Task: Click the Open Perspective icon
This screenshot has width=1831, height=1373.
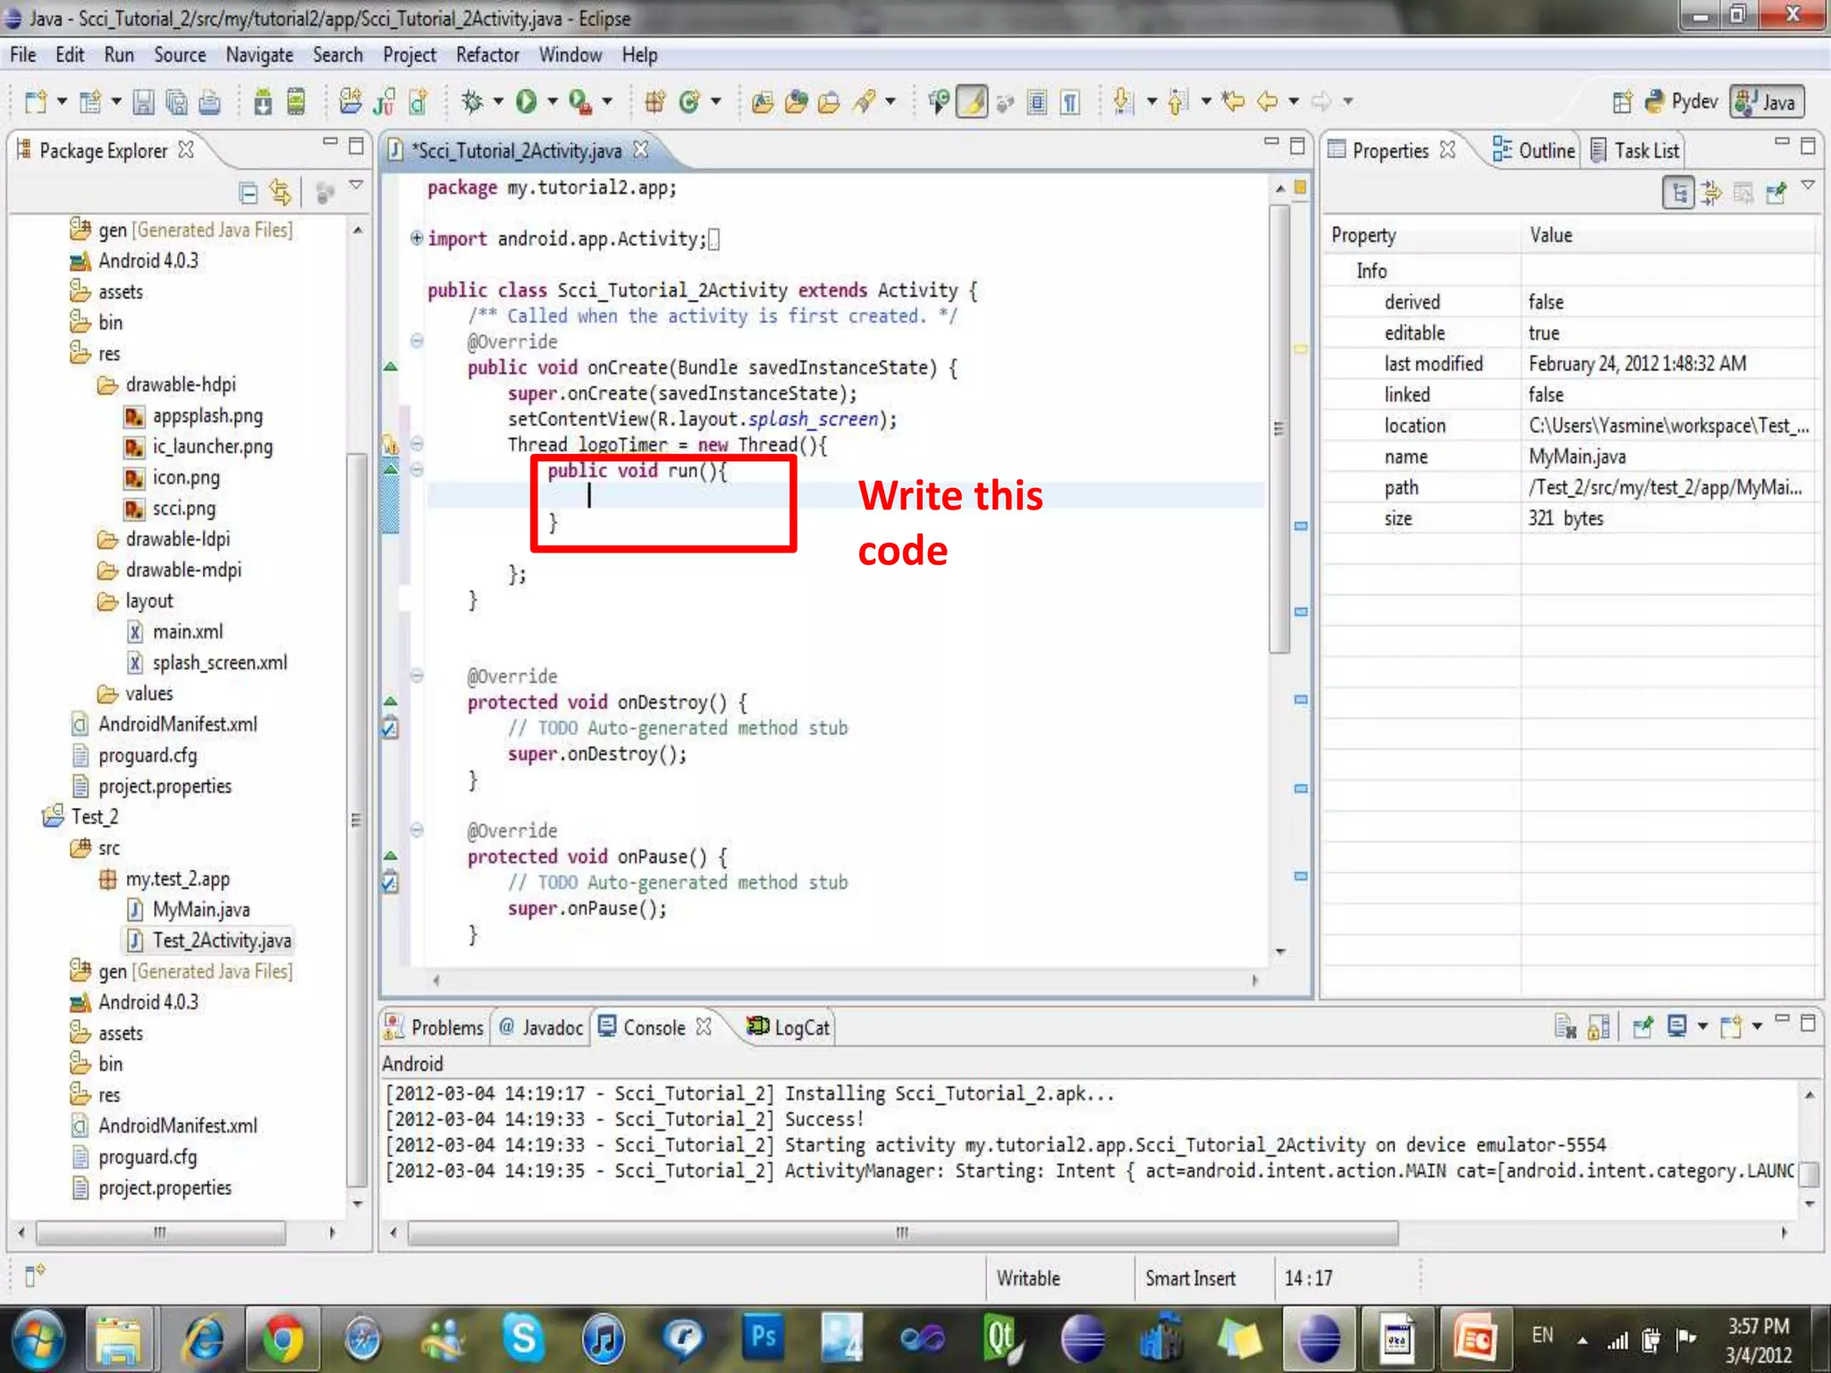Action: tap(1623, 102)
